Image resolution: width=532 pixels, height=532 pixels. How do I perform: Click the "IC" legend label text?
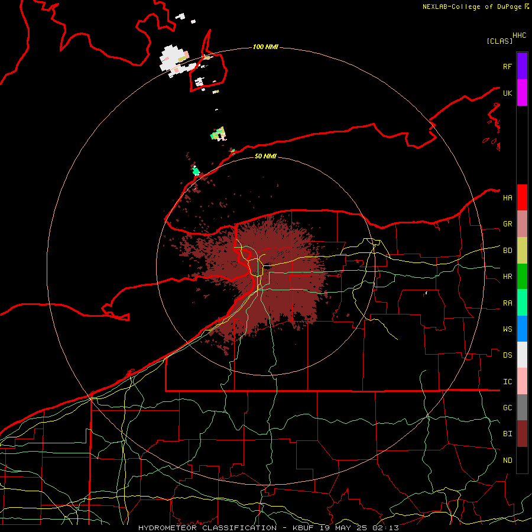point(507,381)
